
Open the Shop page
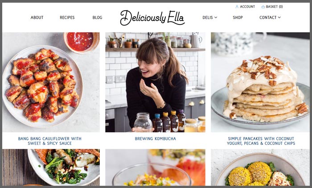coord(238,17)
